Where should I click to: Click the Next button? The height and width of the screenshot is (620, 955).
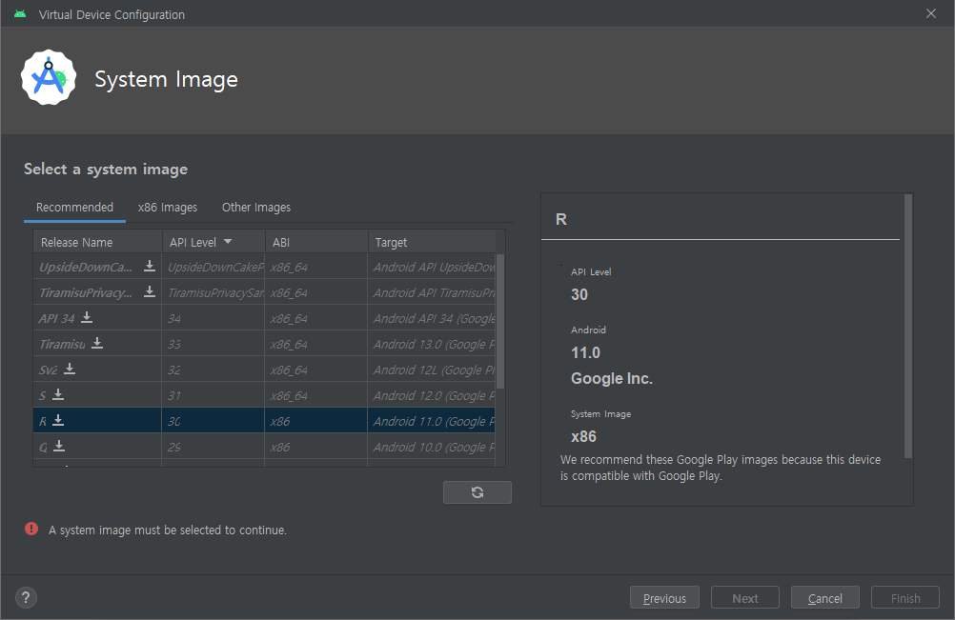pos(745,598)
